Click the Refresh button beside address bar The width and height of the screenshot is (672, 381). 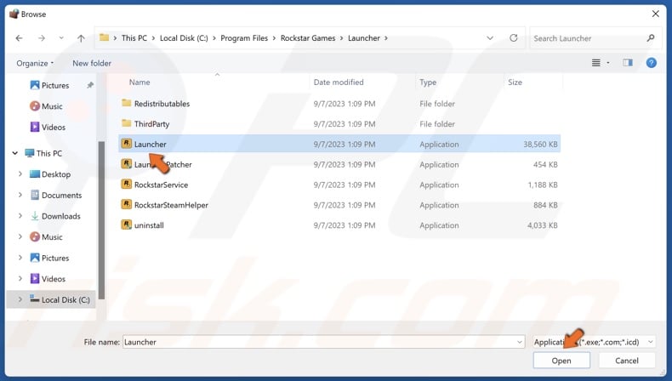[514, 38]
